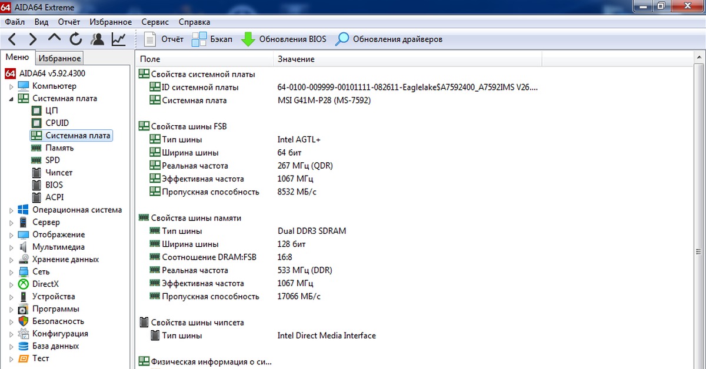Click the Компьютер monitor icon in tree
The image size is (706, 369).
[x=23, y=86]
